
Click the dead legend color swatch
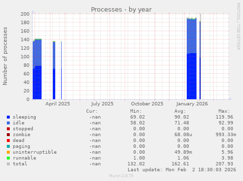[x=8, y=141]
